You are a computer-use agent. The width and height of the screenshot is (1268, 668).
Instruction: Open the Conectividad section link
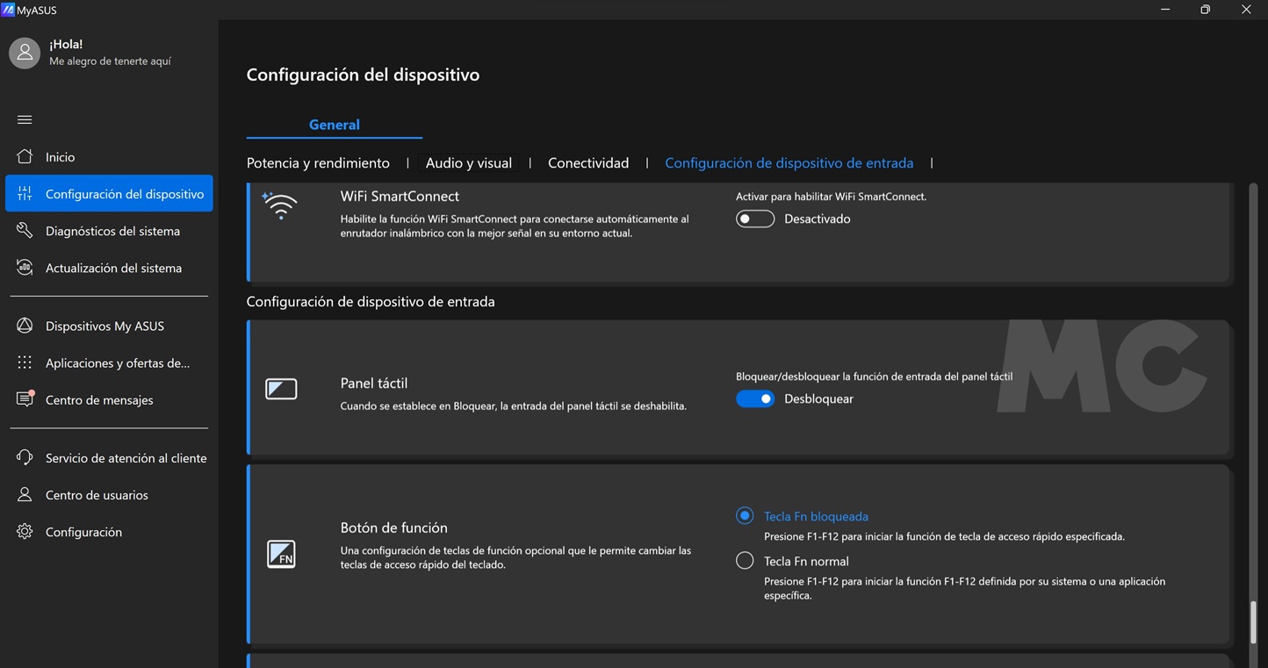(588, 163)
